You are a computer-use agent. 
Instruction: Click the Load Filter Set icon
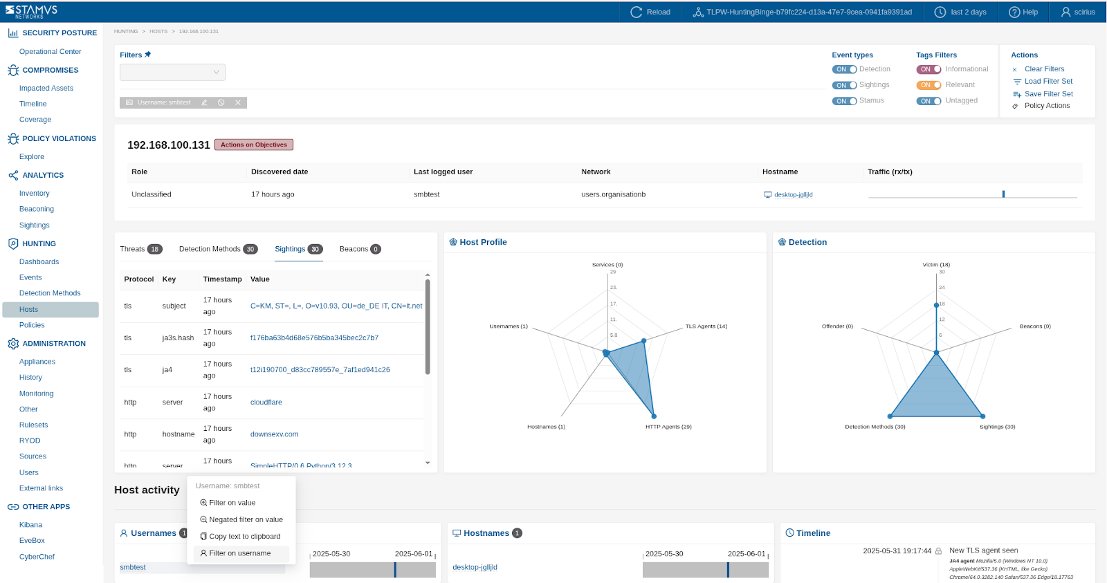pos(1016,82)
